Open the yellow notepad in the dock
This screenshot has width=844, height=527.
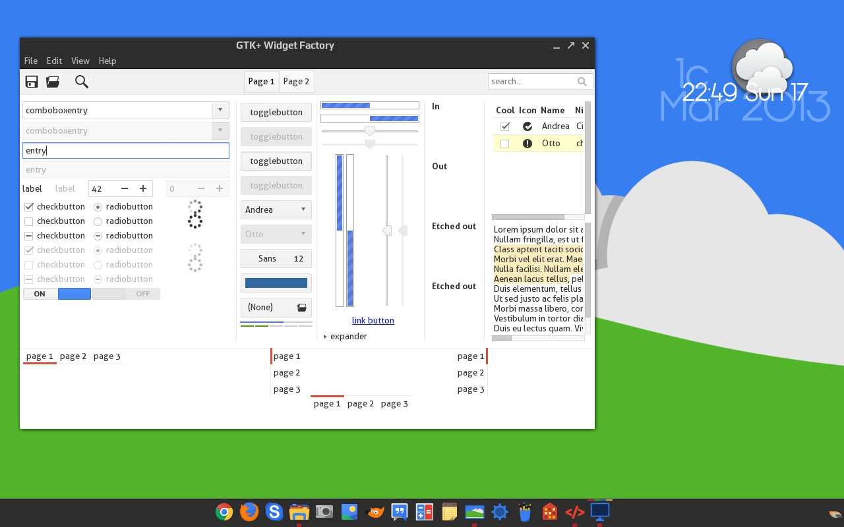pos(450,512)
